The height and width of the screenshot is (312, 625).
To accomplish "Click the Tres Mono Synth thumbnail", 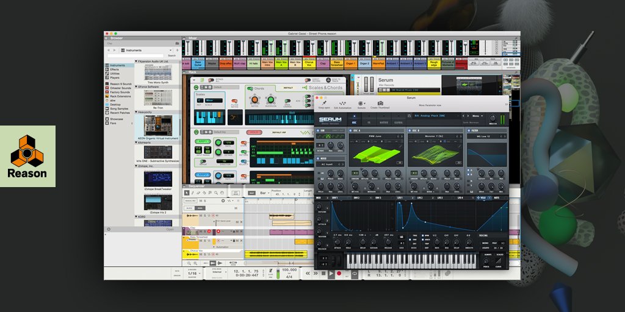I will click(158, 73).
